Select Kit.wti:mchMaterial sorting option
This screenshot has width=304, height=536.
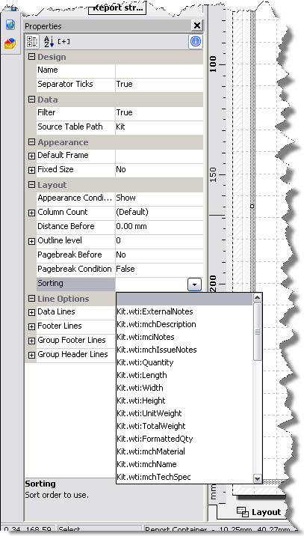click(x=184, y=451)
